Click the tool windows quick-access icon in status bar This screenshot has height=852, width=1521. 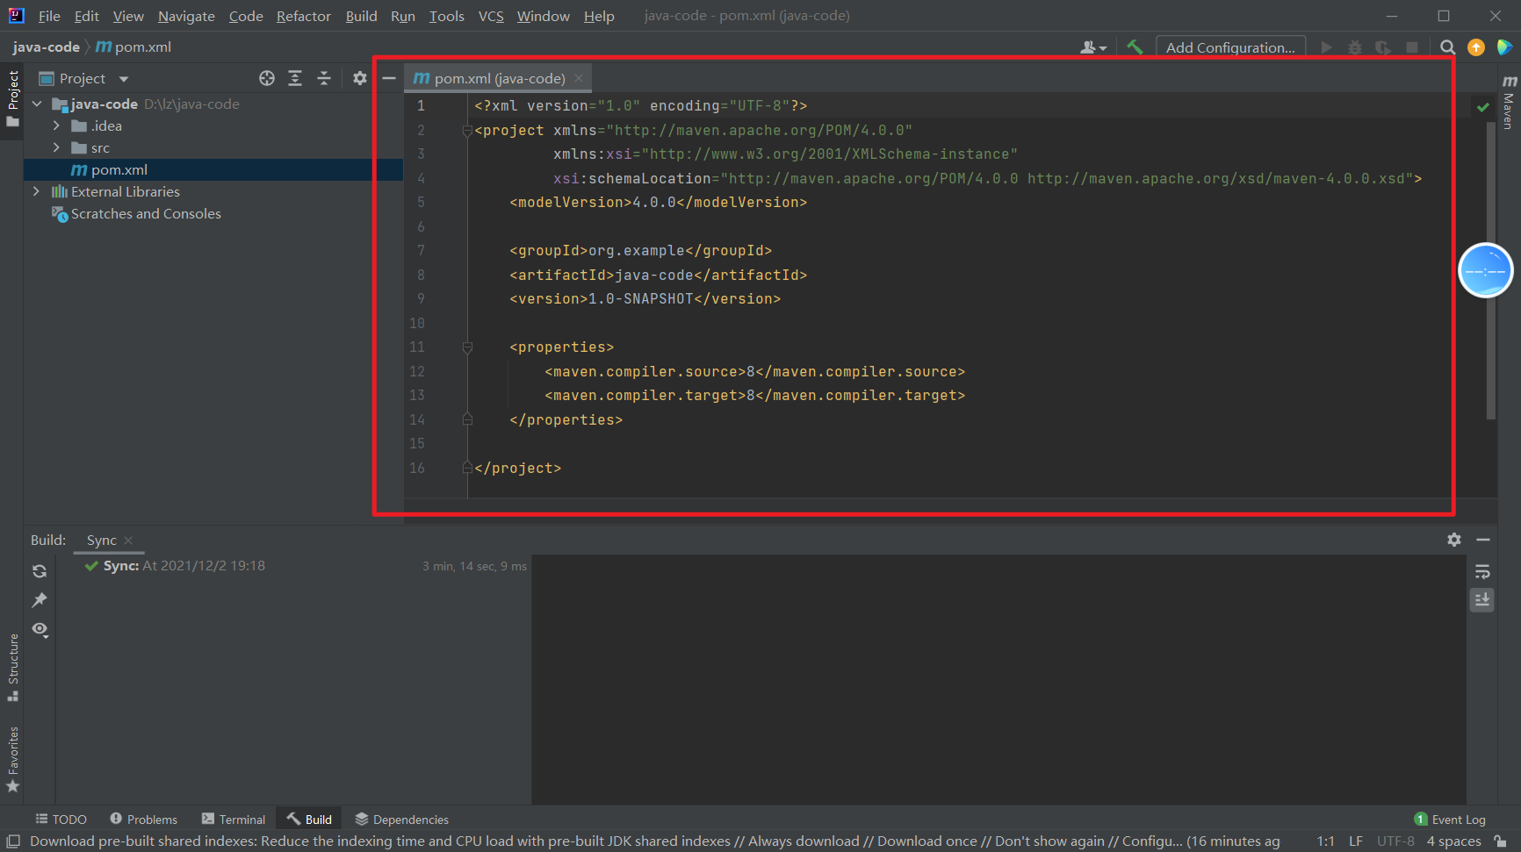point(13,841)
